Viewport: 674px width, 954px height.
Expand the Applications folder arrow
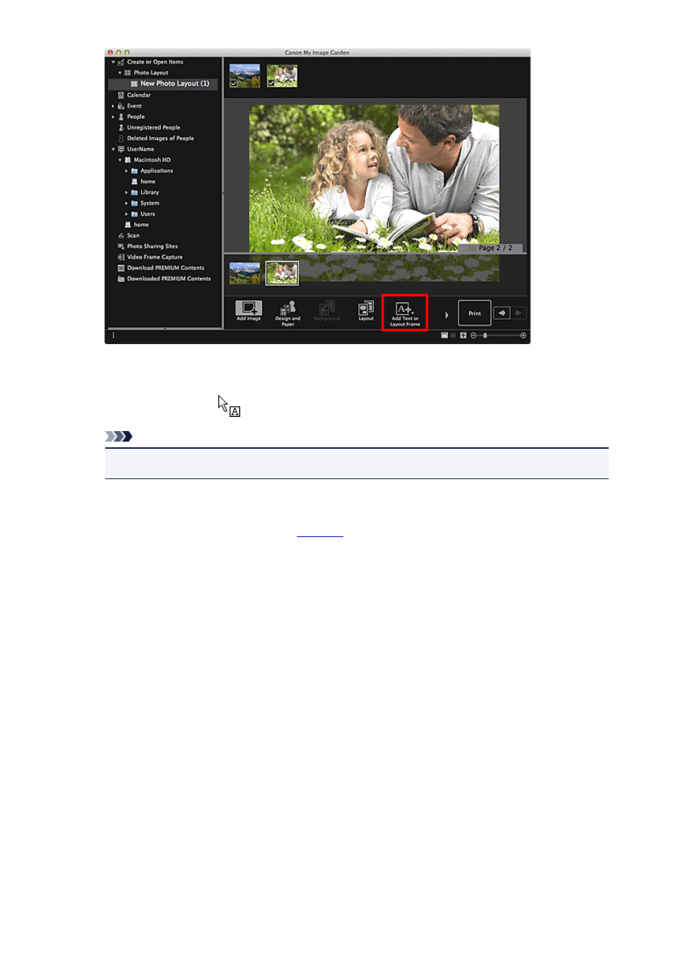pyautogui.click(x=126, y=170)
